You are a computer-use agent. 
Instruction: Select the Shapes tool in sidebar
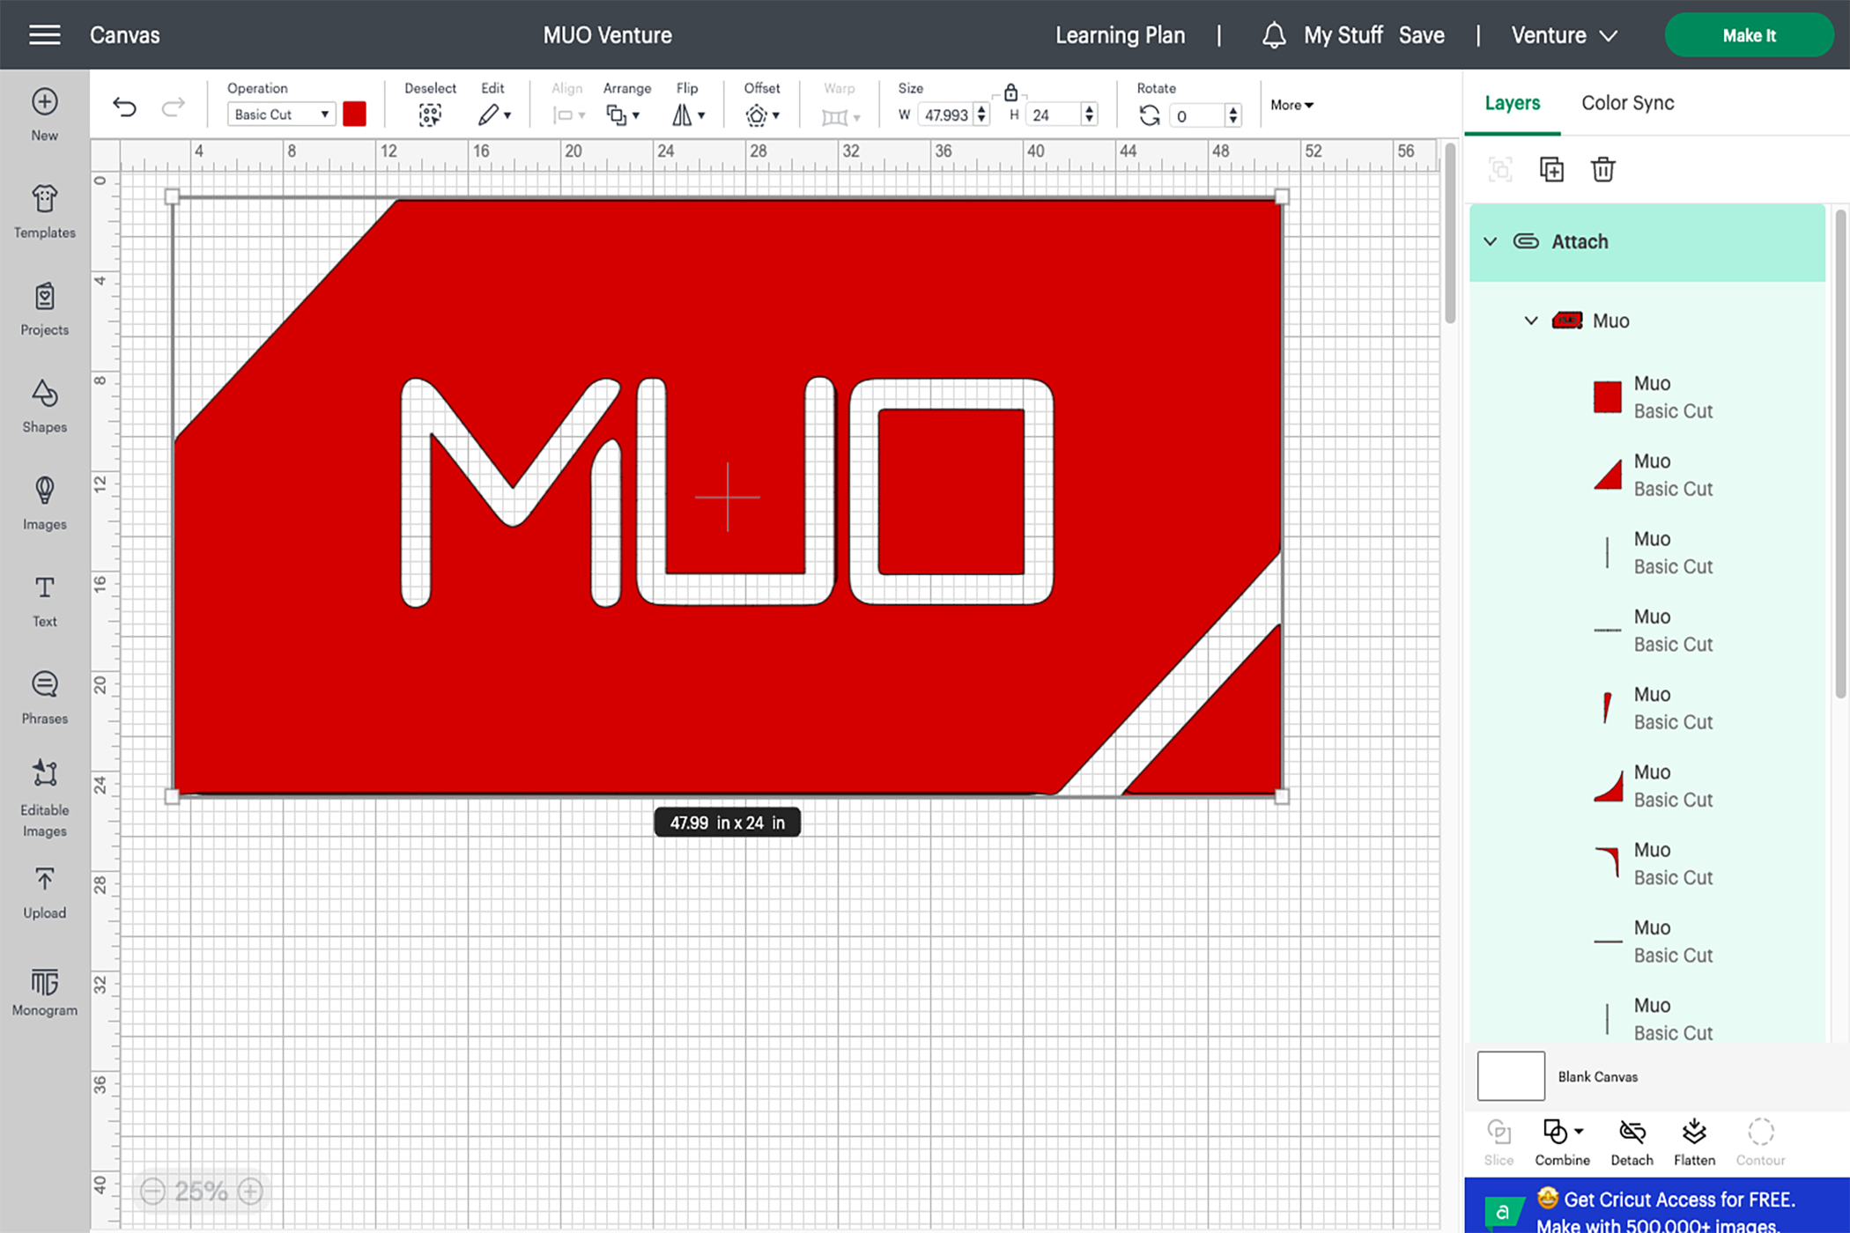[43, 407]
